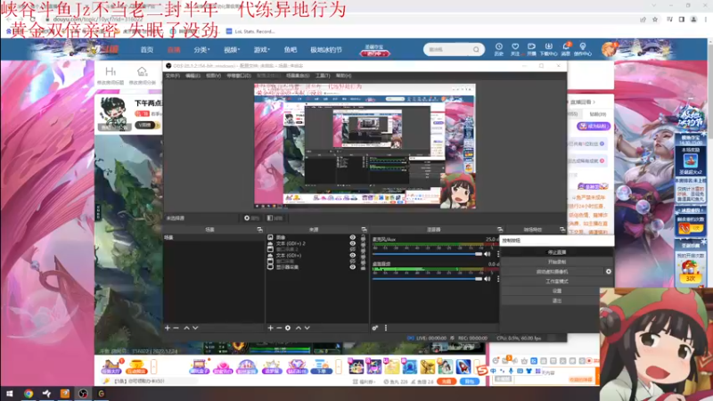The width and height of the screenshot is (713, 401).
Task: Open source properties gear in Sources panel
Action: coord(288,328)
